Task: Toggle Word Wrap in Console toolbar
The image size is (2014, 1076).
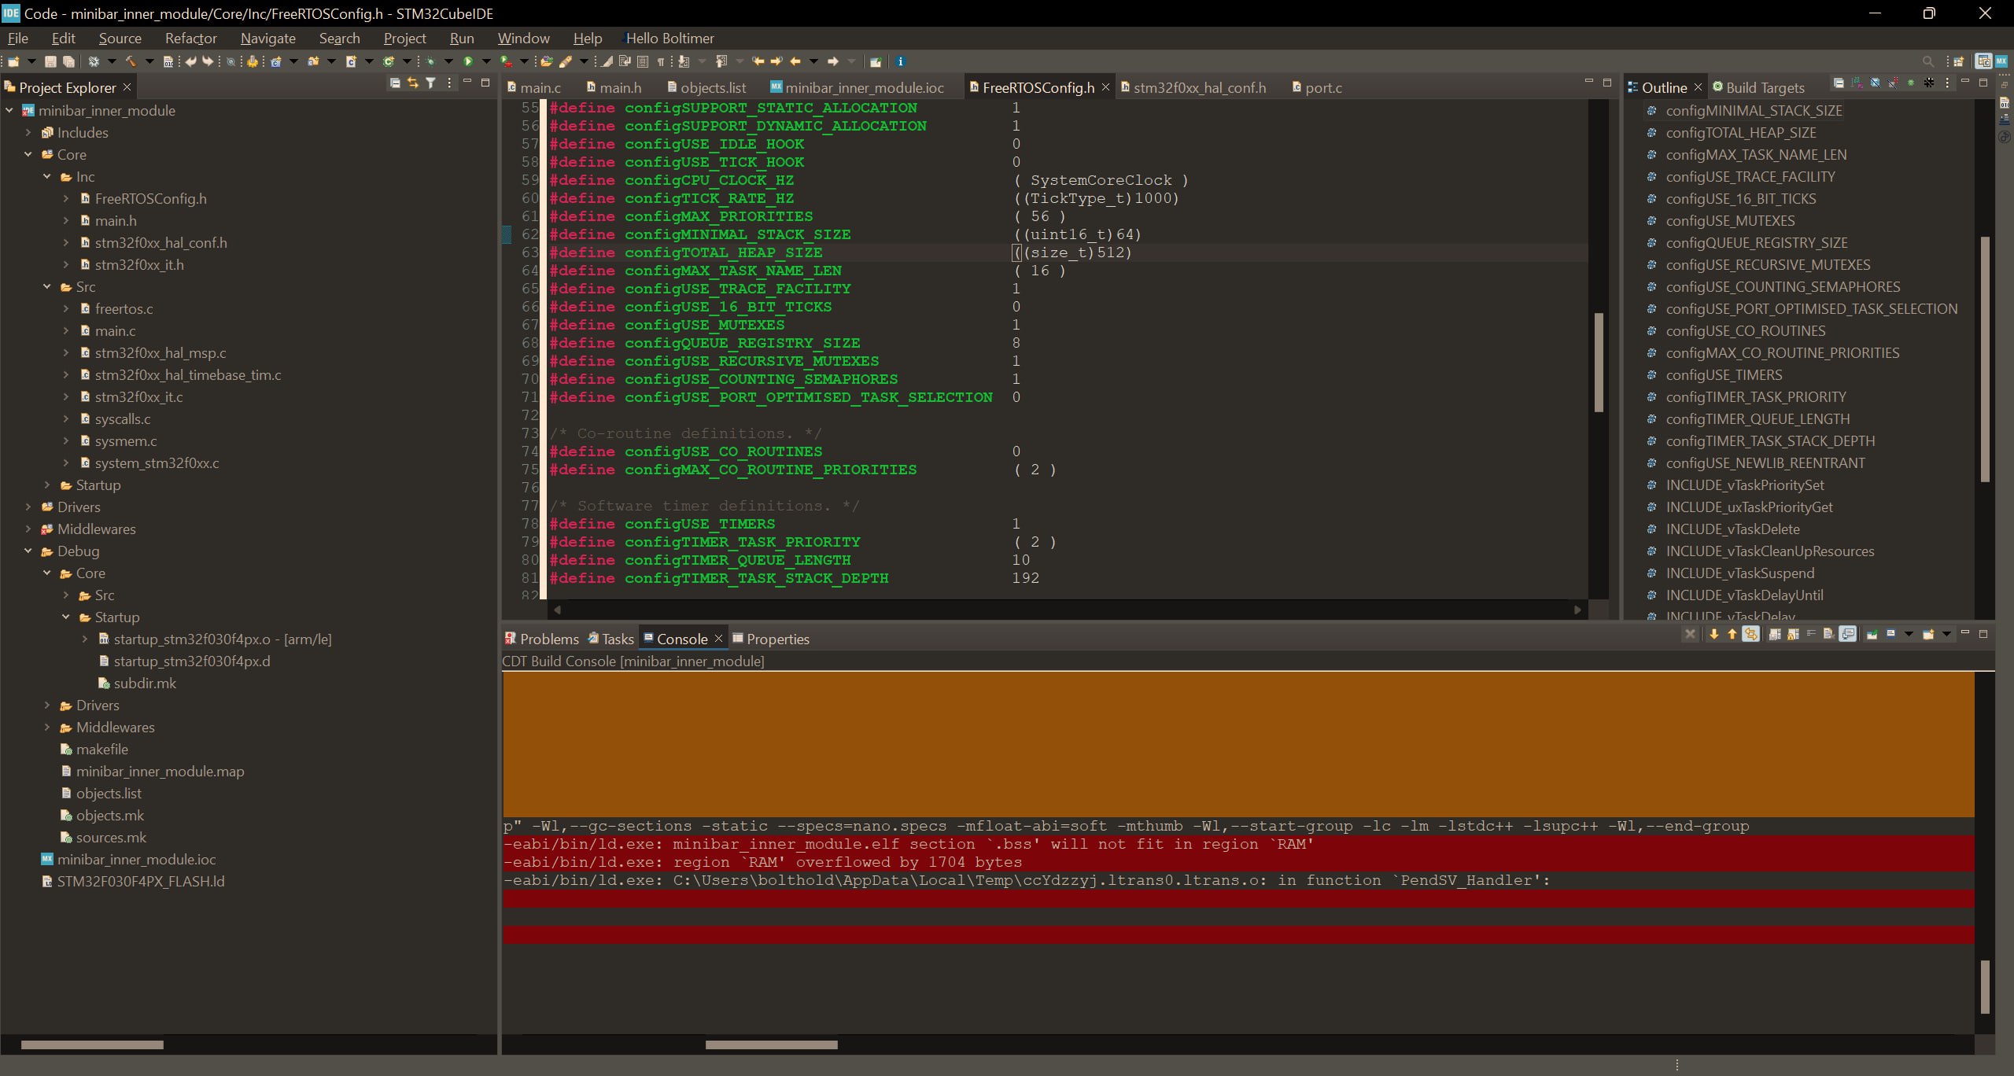Action: click(1811, 635)
